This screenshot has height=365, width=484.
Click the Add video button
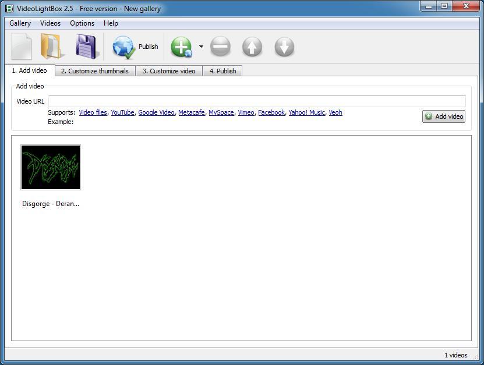(x=444, y=116)
